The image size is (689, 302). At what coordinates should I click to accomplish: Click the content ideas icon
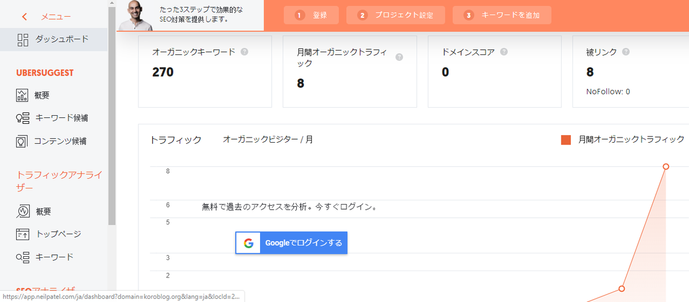tap(22, 141)
